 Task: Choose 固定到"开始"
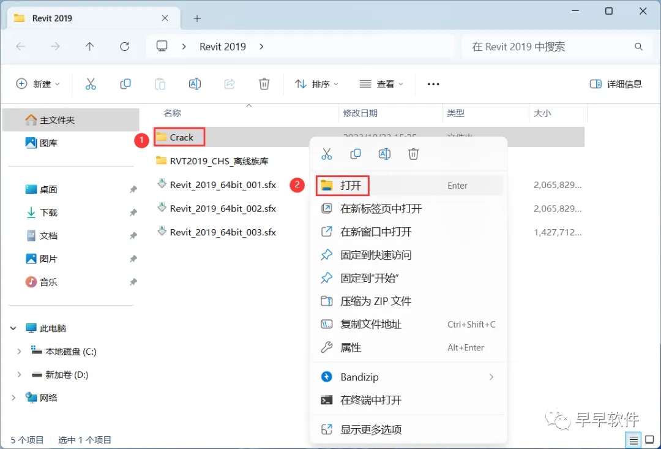point(409,278)
